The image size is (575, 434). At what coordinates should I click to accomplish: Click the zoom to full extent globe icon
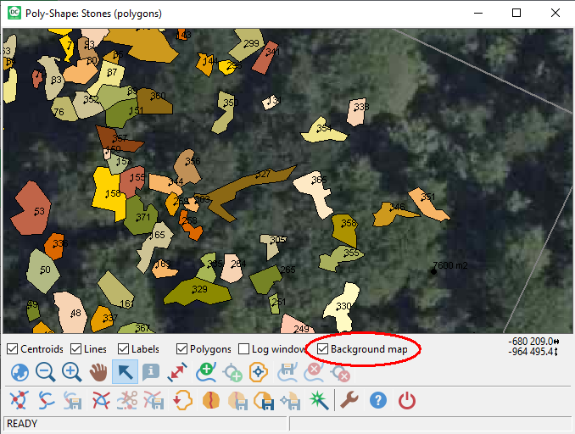(x=19, y=372)
